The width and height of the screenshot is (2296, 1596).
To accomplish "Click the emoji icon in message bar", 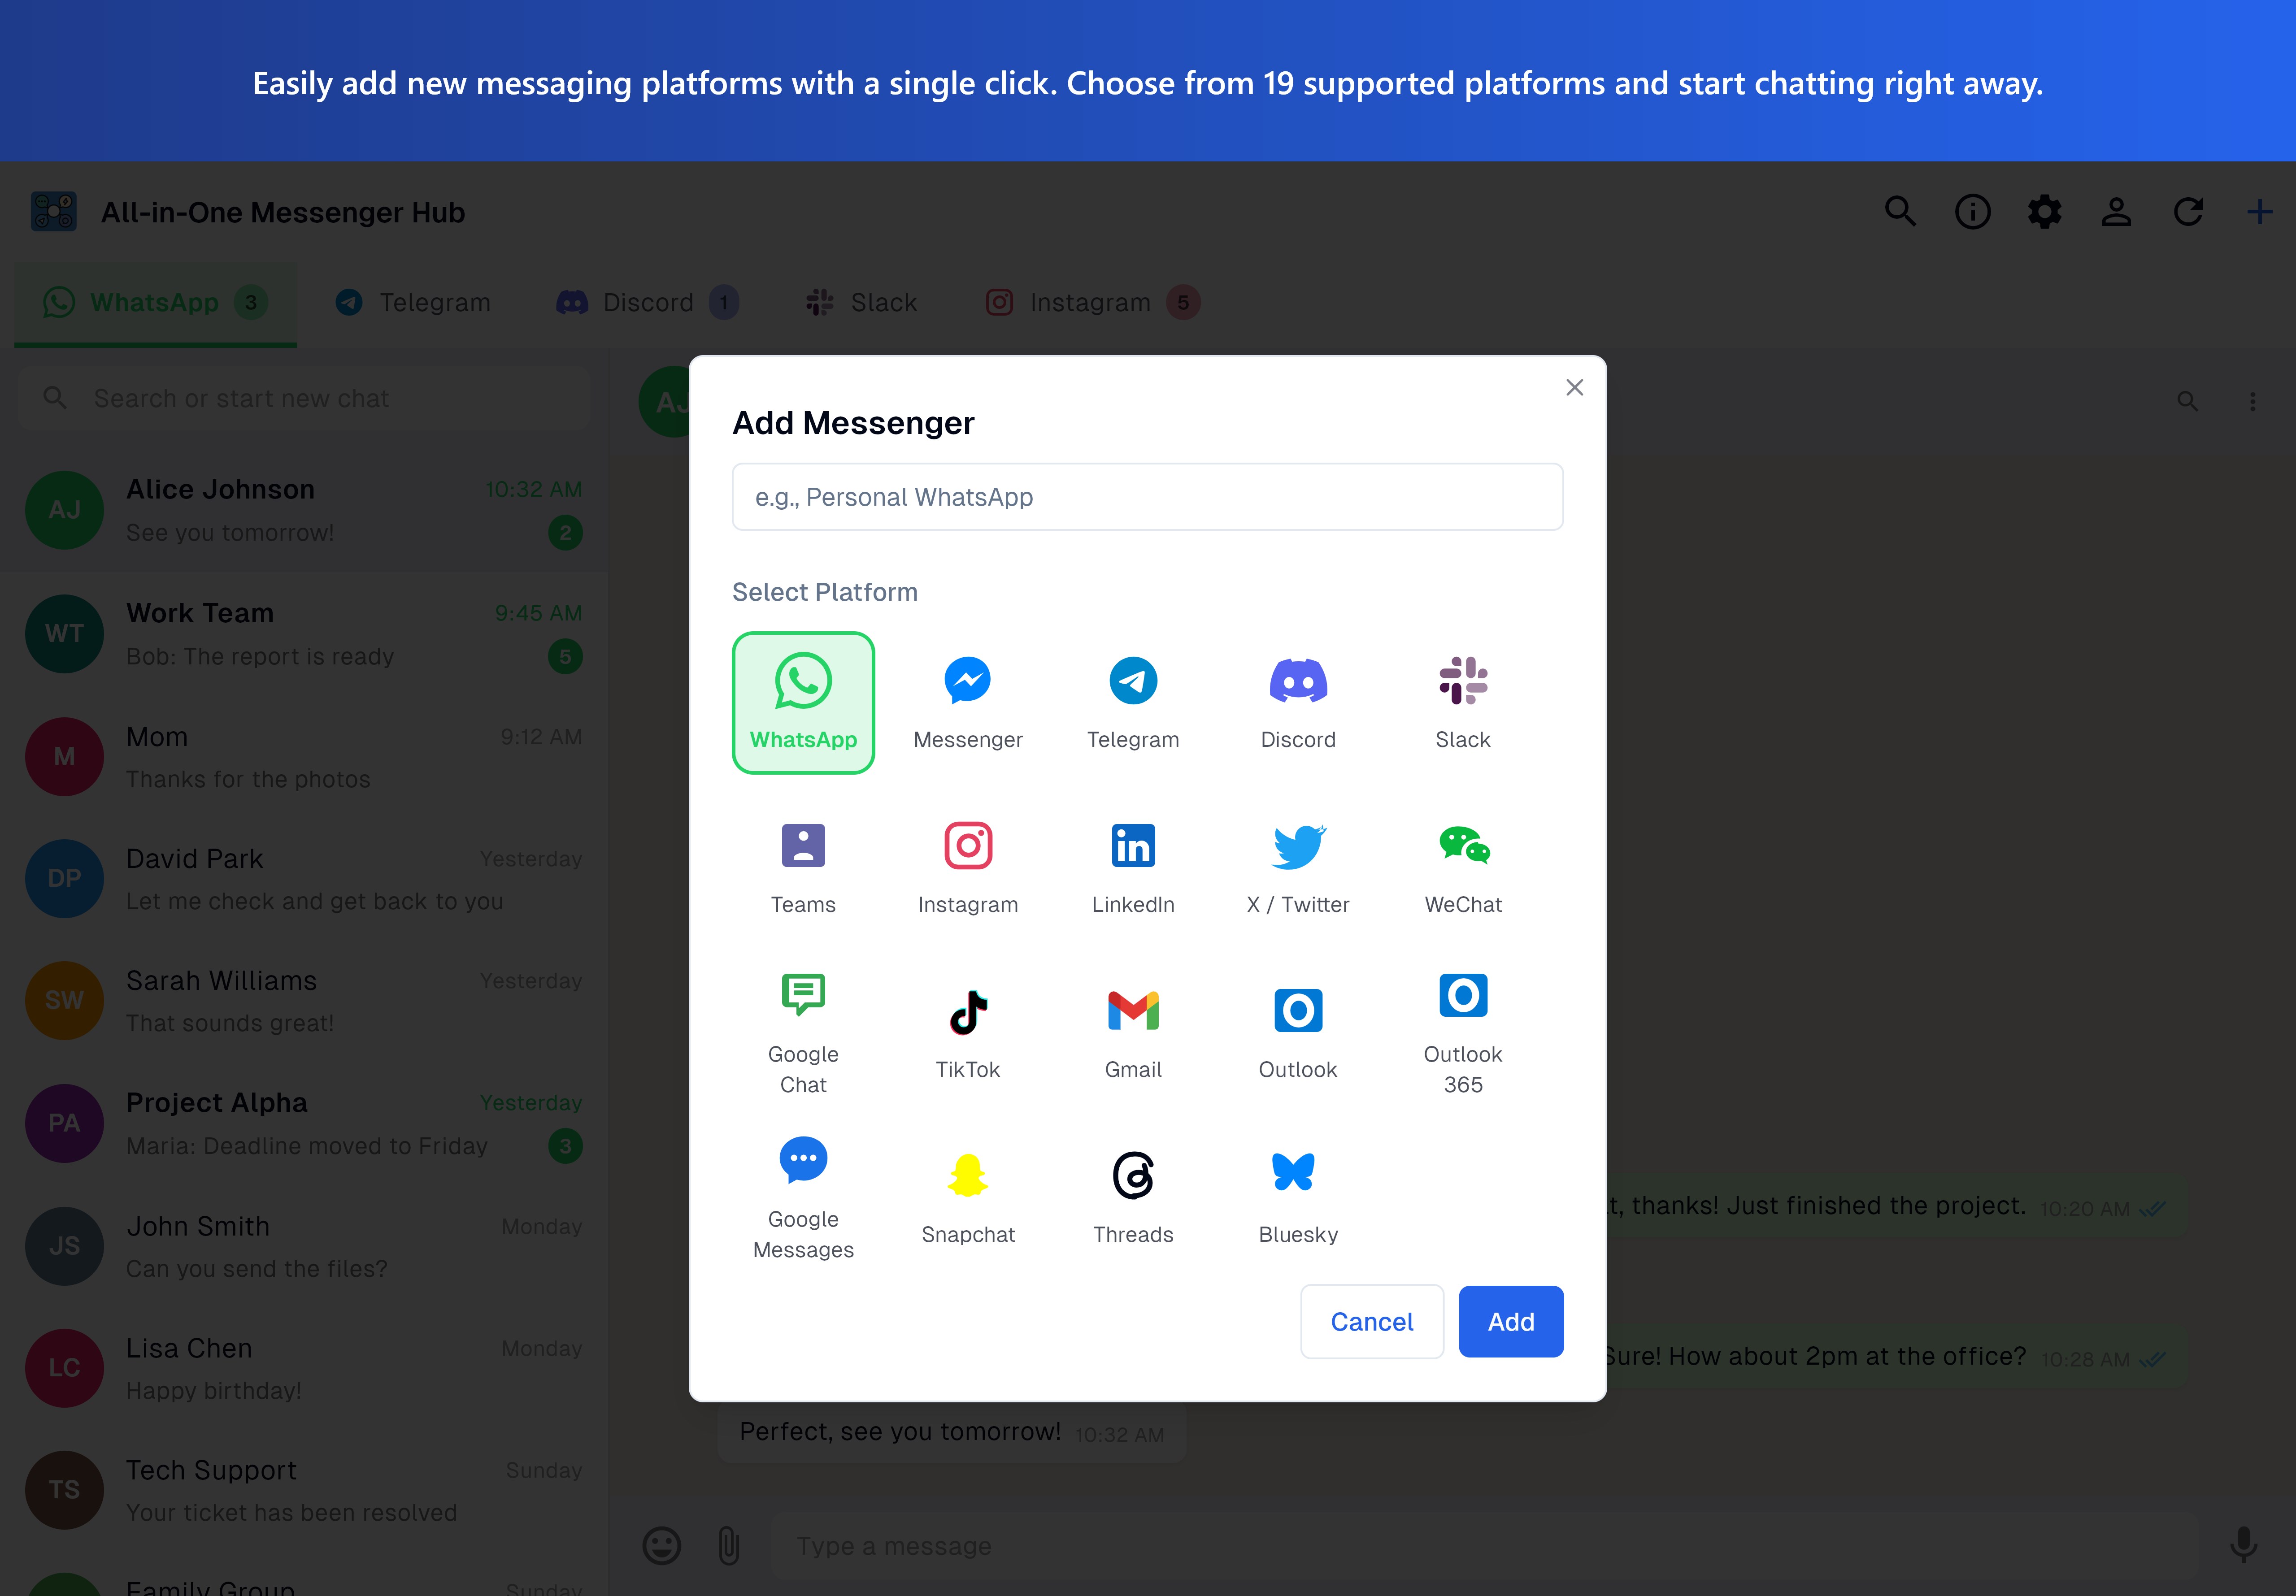I will [x=661, y=1546].
